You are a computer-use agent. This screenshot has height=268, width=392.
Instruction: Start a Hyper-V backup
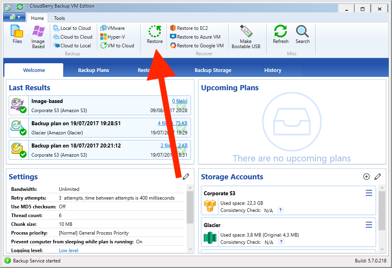click(x=113, y=37)
